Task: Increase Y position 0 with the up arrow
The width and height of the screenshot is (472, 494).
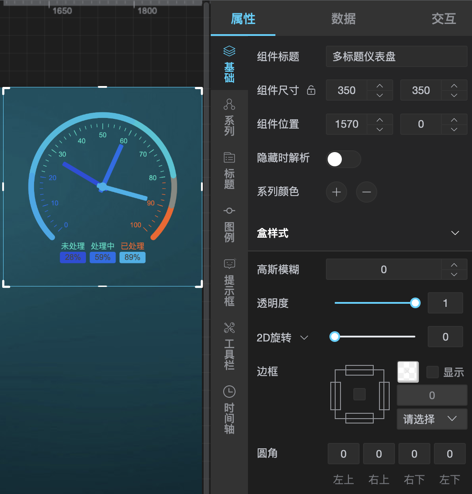Action: tap(454, 120)
